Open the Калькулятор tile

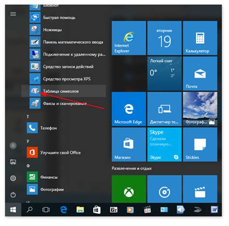[200, 38]
